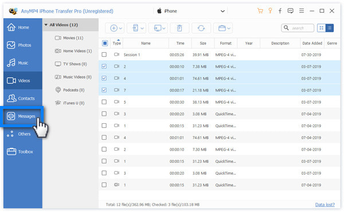Uncheck the 00:00:17 video row checkbox

pos(104,90)
